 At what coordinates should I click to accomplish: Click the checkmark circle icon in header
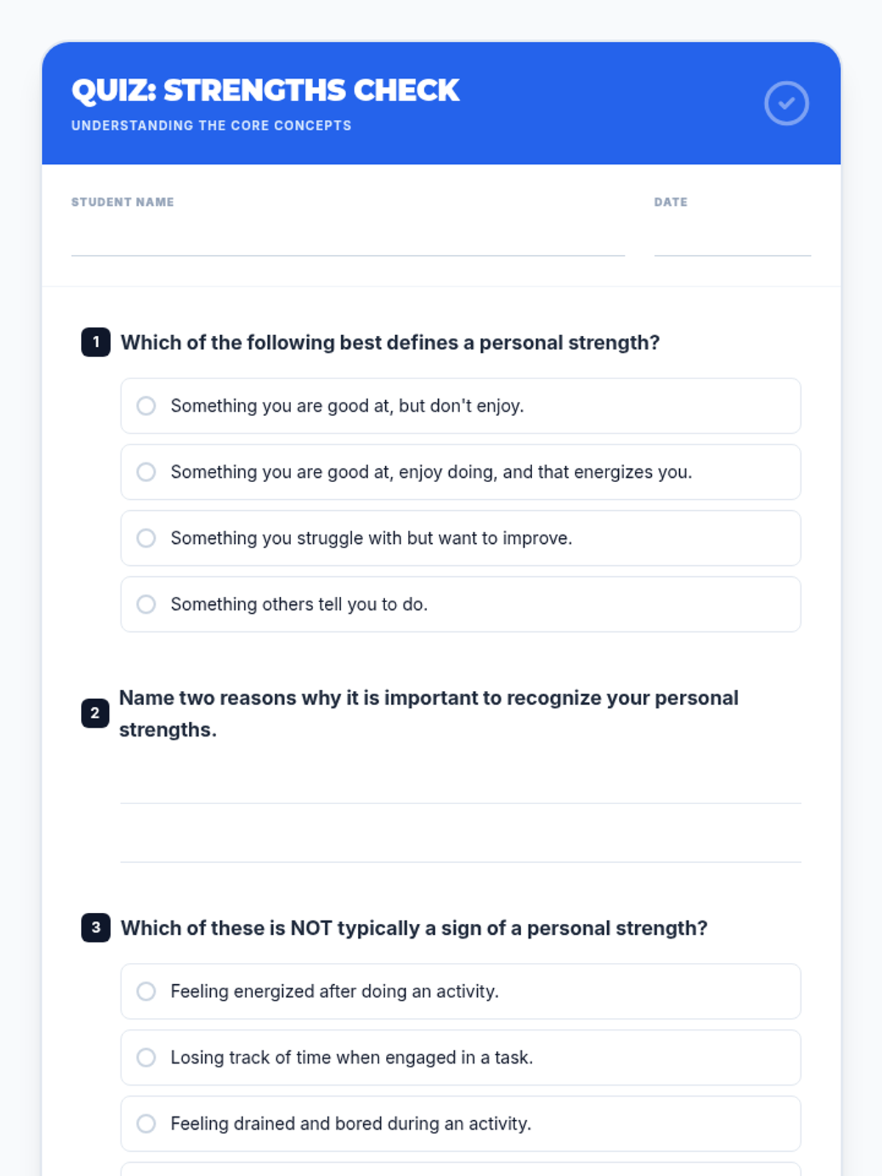[786, 103]
